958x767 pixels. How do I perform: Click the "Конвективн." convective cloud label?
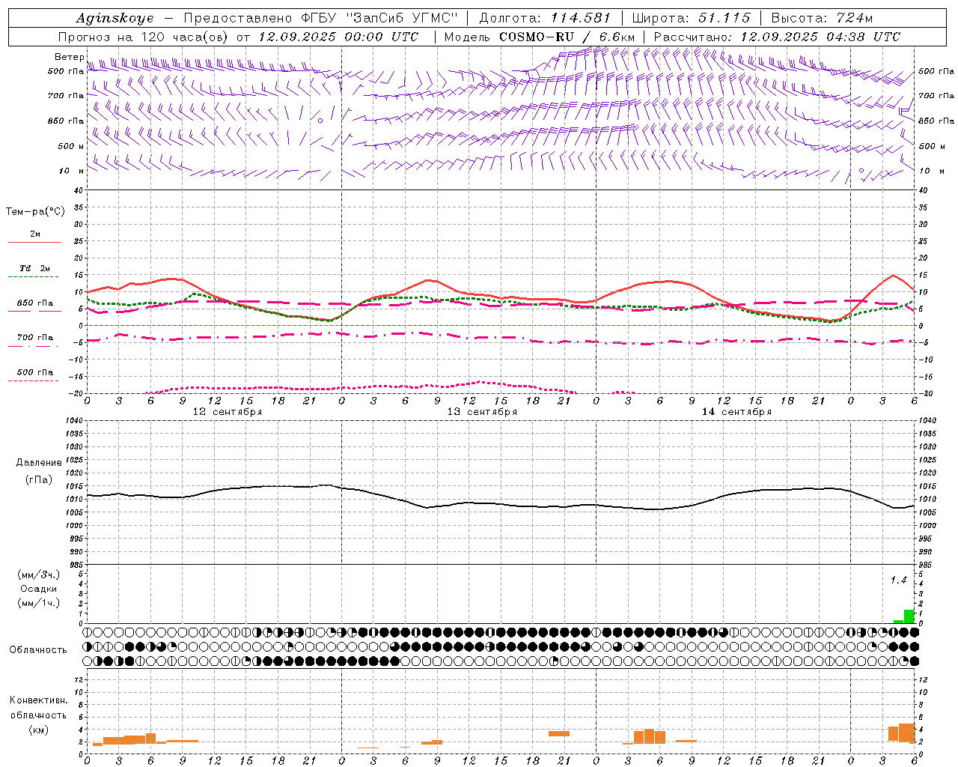click(x=39, y=700)
